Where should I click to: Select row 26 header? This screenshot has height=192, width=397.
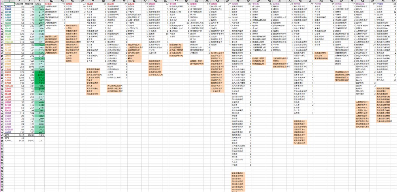[x=2, y=72]
